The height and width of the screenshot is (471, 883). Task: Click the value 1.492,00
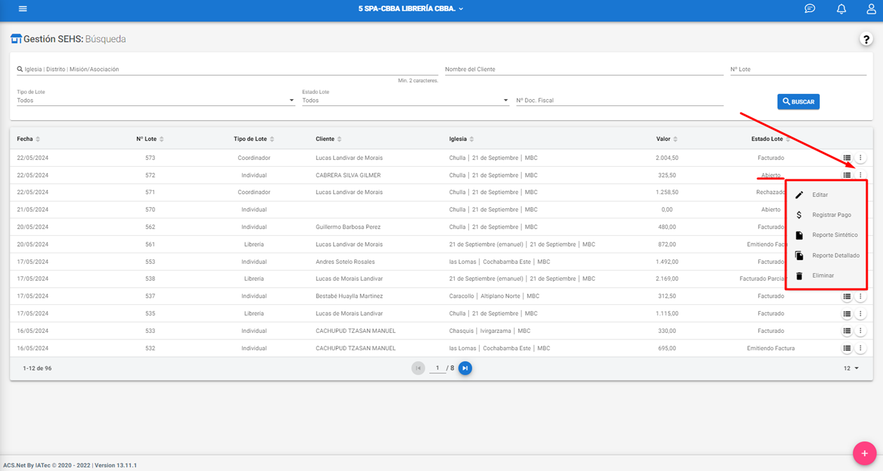click(667, 262)
